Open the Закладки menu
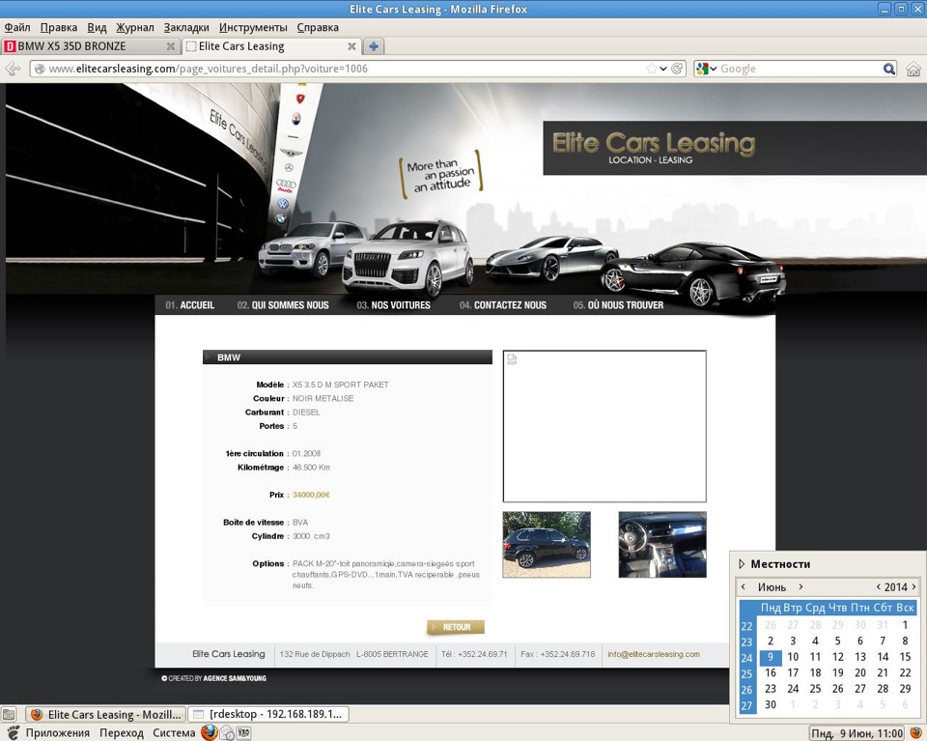 pyautogui.click(x=185, y=27)
